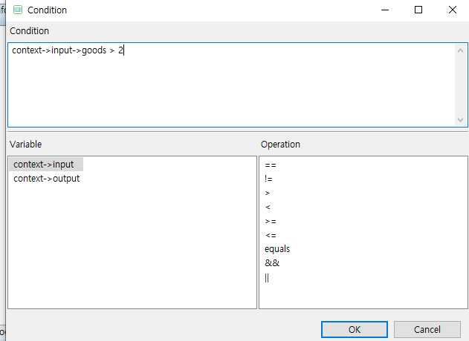Minimize the Condition dialog window
This screenshot has width=469, height=341.
385,10
